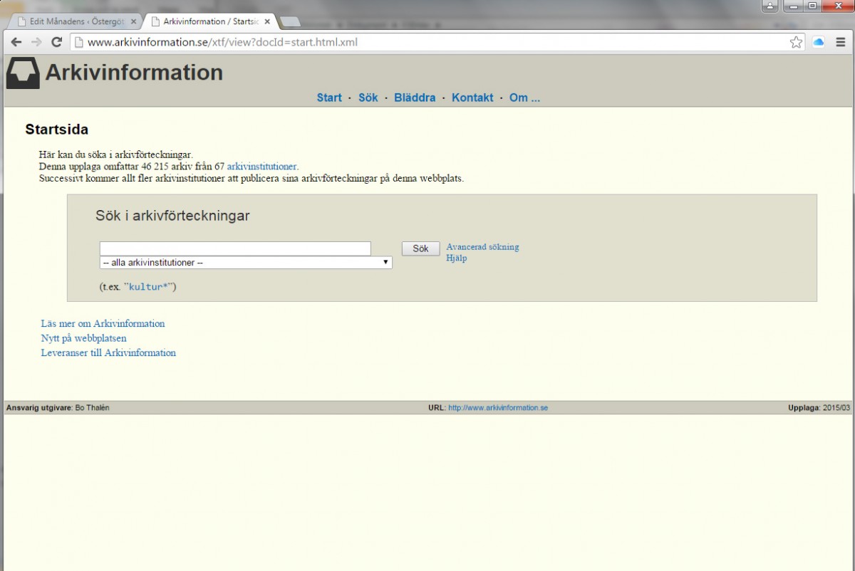Screen dimensions: 855x571
Task: Switch to the Edit Månadens tab
Action: click(71, 21)
